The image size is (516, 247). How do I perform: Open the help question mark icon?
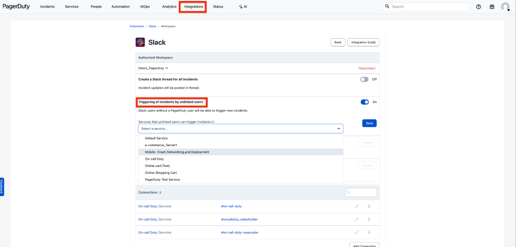pyautogui.click(x=479, y=7)
